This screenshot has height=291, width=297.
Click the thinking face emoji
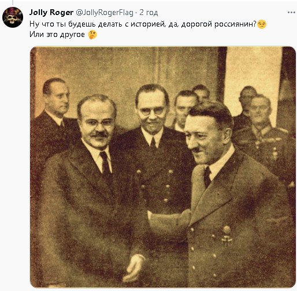pyautogui.click(x=92, y=35)
